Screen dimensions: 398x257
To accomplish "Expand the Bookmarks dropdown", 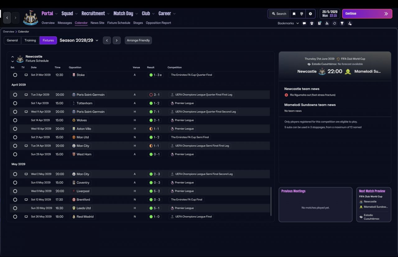I will coord(288,23).
